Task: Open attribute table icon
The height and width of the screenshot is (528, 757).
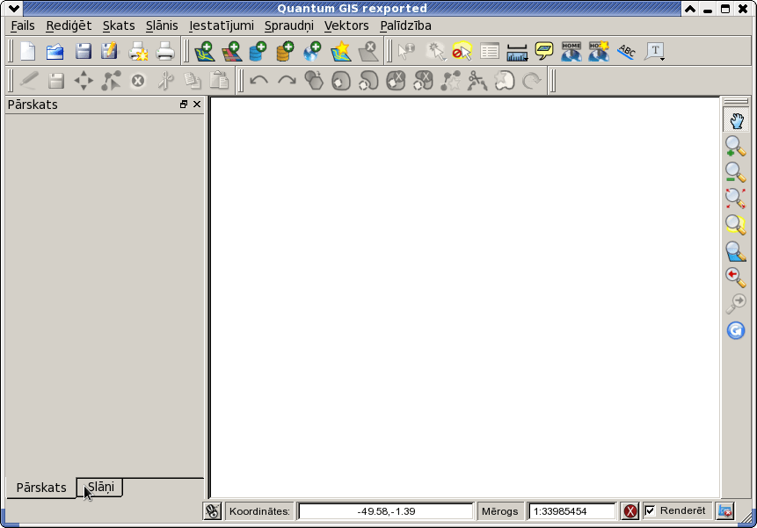Action: pos(490,51)
